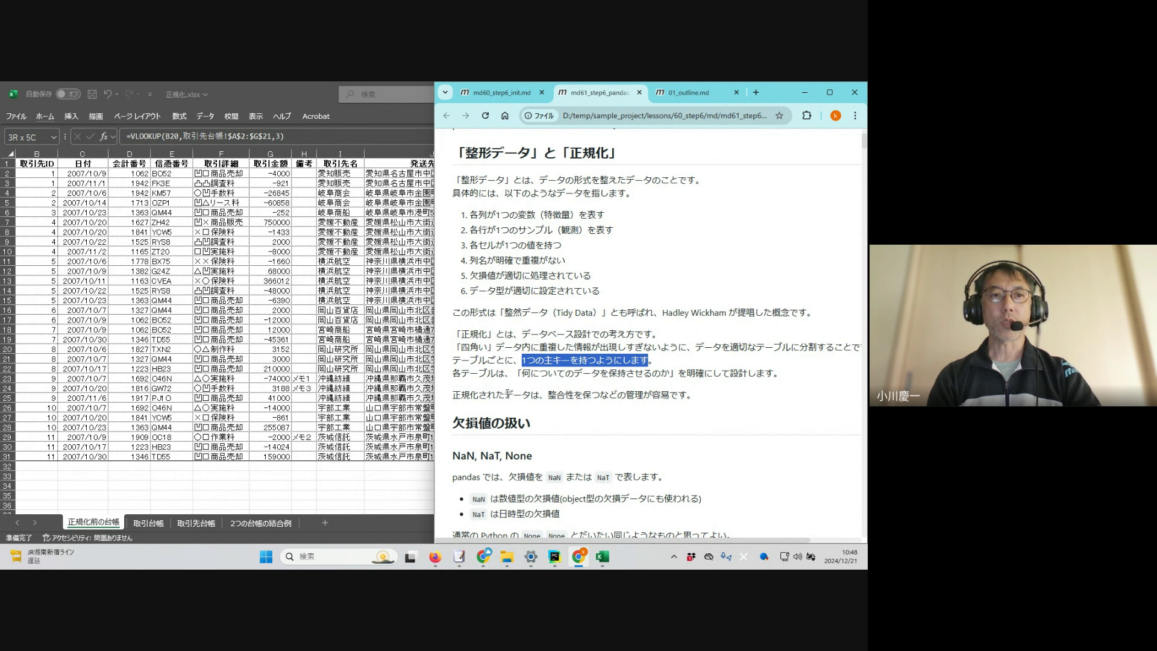1157x651 pixels.
Task: Click the Excel save icon
Action: click(92, 94)
